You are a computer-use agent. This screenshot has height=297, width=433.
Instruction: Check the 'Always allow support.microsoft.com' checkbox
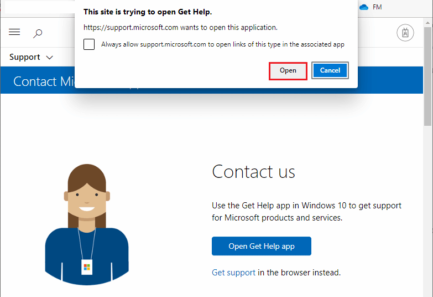tap(89, 44)
